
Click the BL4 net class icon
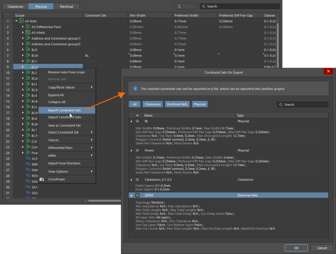pyautogui.click(x=28, y=95)
